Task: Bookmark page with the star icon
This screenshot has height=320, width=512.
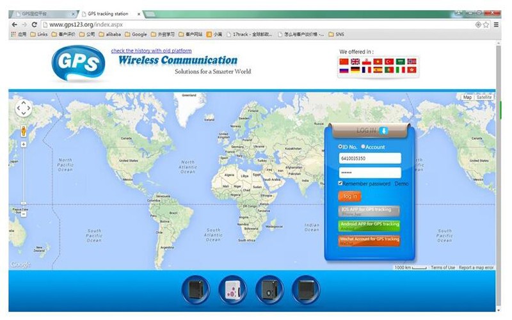Action: tap(486, 24)
